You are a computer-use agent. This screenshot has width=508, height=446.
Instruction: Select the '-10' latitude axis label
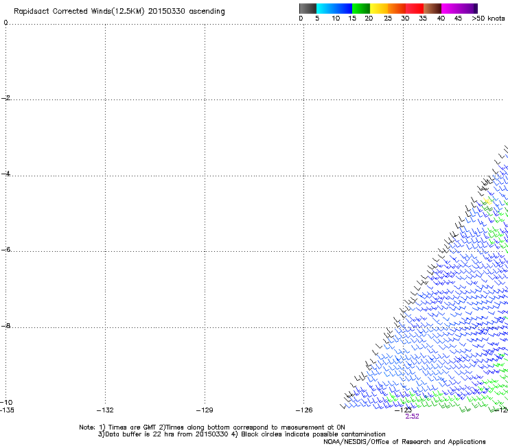6,403
